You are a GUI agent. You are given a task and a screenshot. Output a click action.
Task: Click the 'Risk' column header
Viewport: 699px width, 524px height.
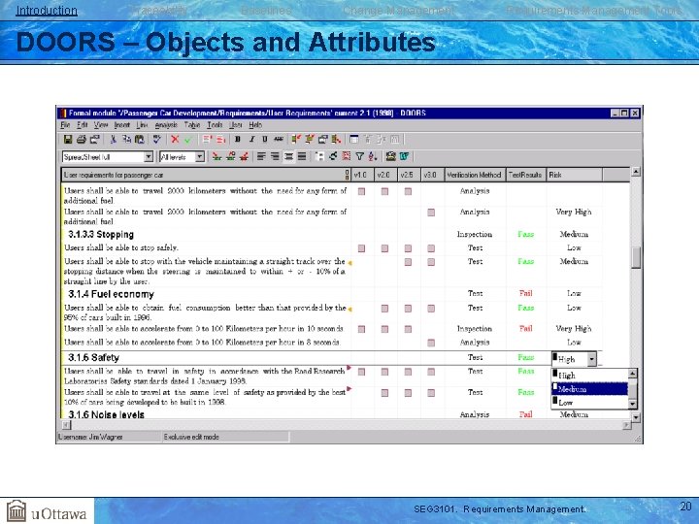[574, 175]
